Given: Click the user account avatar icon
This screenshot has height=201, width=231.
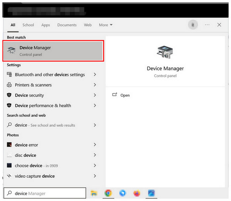Looking at the screenshot, I should tap(193, 25).
